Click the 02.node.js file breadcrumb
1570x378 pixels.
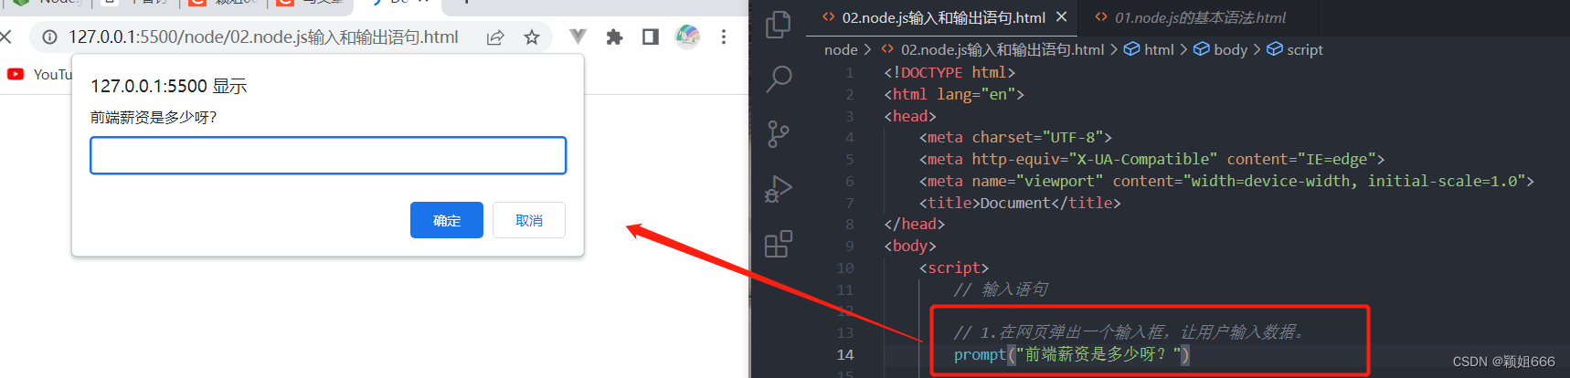point(992,50)
